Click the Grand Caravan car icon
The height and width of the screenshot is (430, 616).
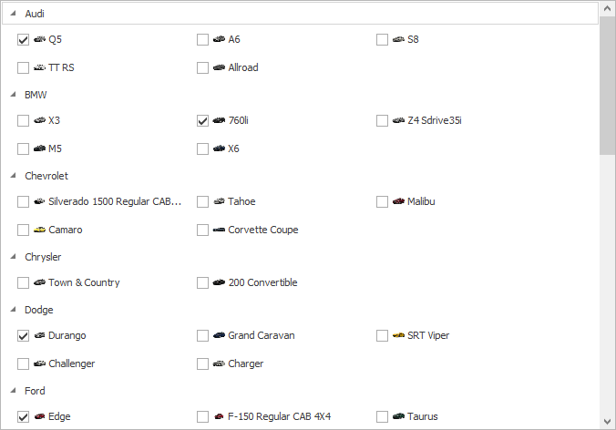coord(219,335)
